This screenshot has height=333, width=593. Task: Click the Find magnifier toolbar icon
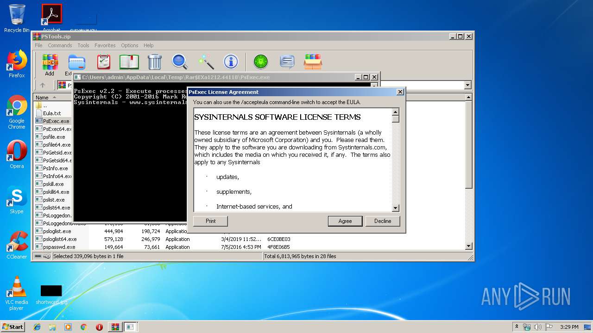click(180, 62)
